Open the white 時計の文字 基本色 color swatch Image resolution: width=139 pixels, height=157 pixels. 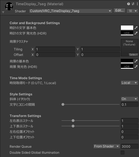point(127,28)
